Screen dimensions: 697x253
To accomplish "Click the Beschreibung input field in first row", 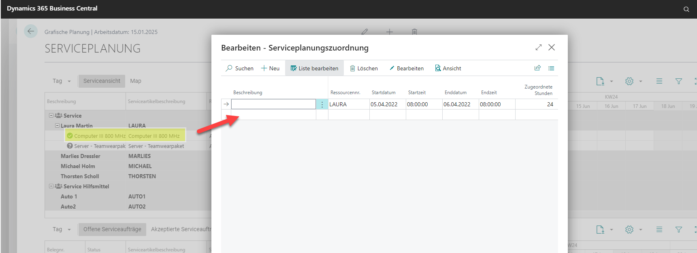I will (x=273, y=104).
